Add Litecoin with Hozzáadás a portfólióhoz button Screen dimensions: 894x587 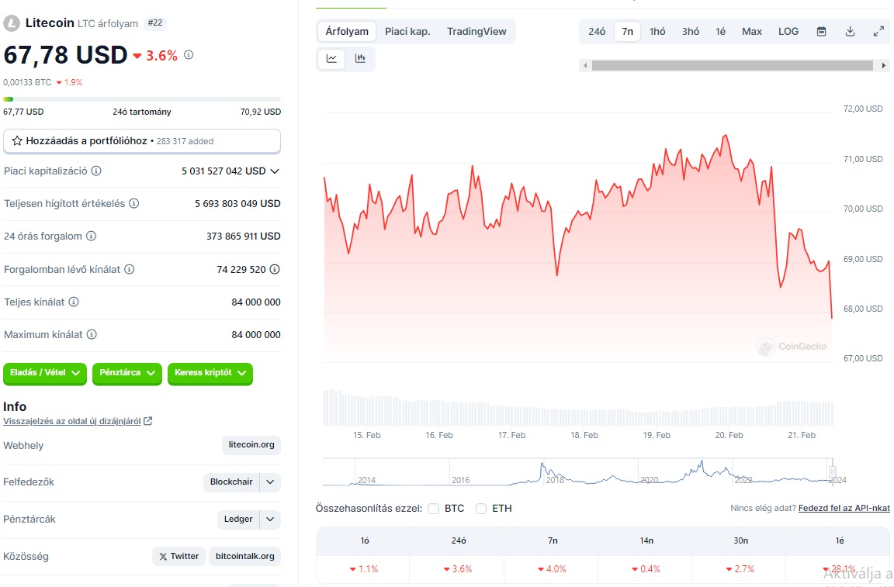pyautogui.click(x=142, y=141)
